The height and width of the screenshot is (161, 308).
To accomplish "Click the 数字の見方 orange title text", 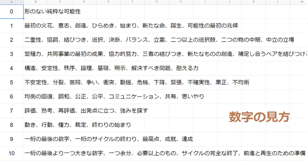I will click(x=259, y=117).
